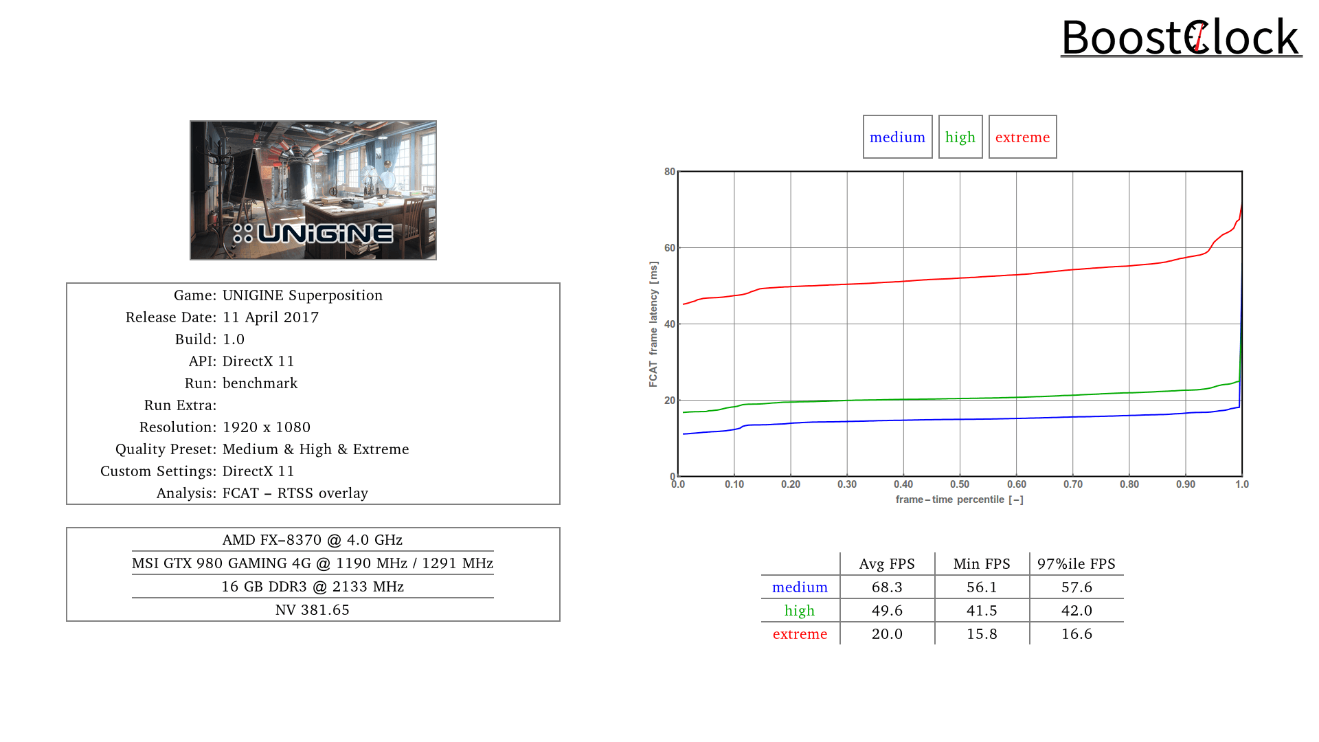
Task: Click the green high curve on chart
Action: (x=960, y=398)
